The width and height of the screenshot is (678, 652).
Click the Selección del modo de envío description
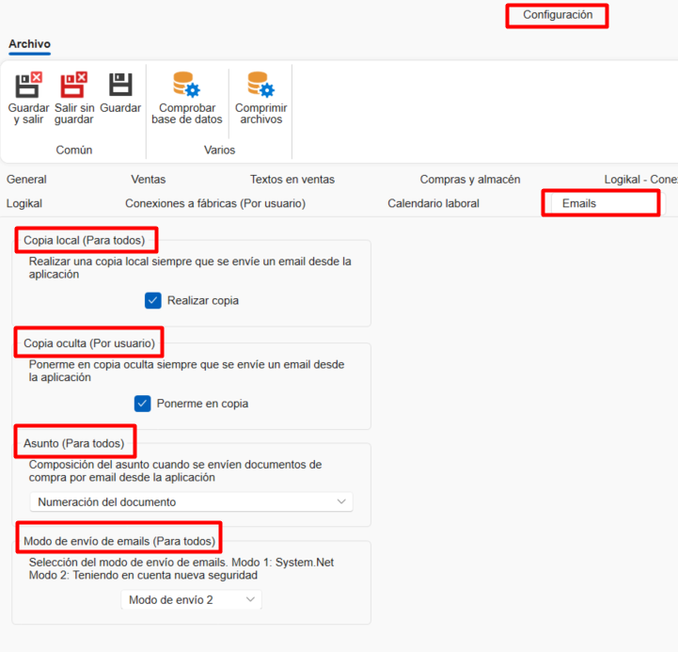[x=181, y=569]
